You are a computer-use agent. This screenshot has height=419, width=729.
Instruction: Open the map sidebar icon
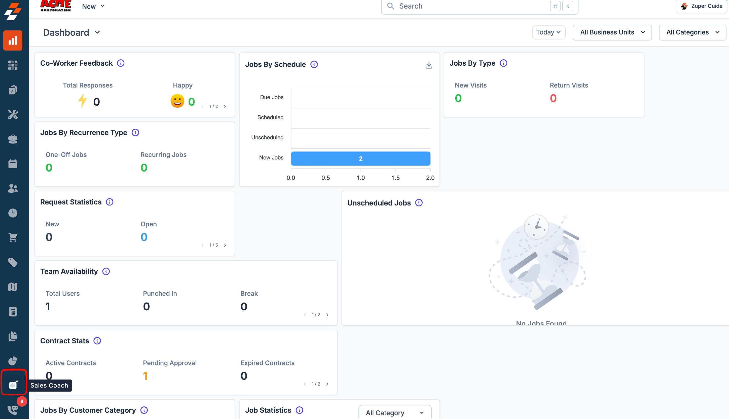tap(13, 287)
